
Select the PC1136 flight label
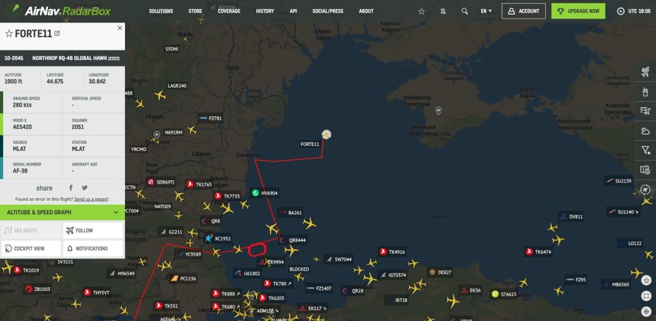pyautogui.click(x=183, y=278)
